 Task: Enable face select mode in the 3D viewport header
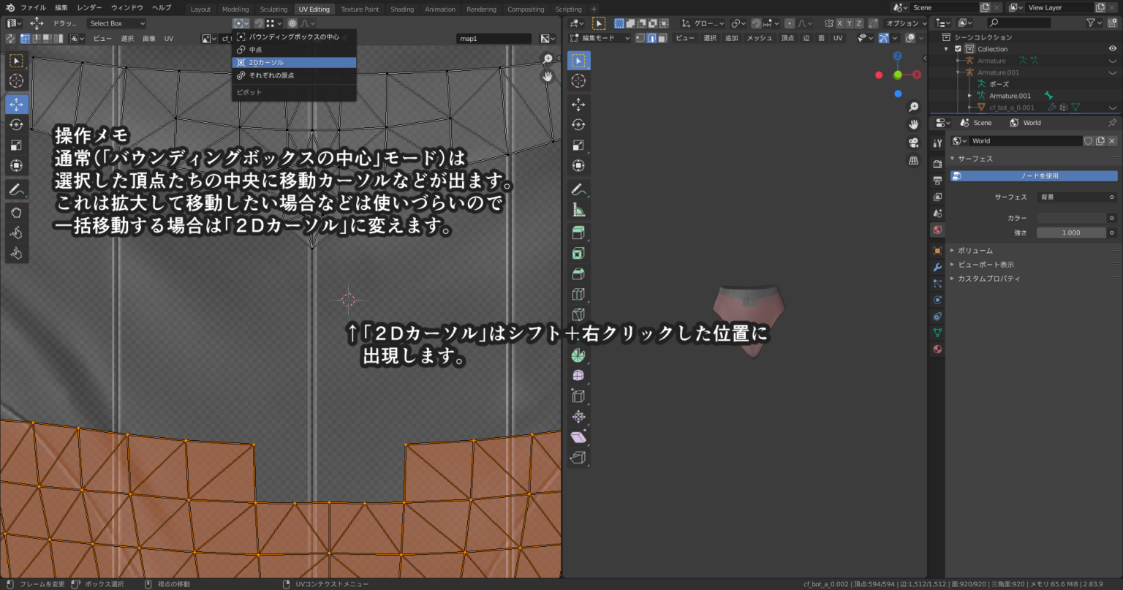662,37
